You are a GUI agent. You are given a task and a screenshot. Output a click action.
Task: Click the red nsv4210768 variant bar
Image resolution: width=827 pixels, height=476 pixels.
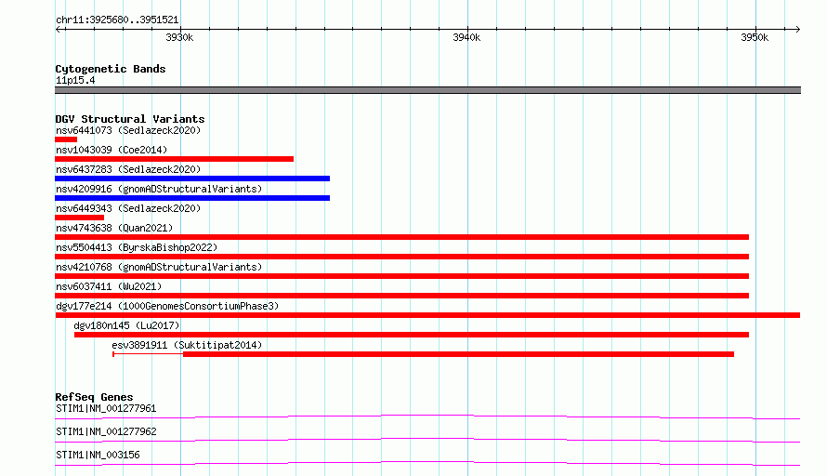[402, 276]
